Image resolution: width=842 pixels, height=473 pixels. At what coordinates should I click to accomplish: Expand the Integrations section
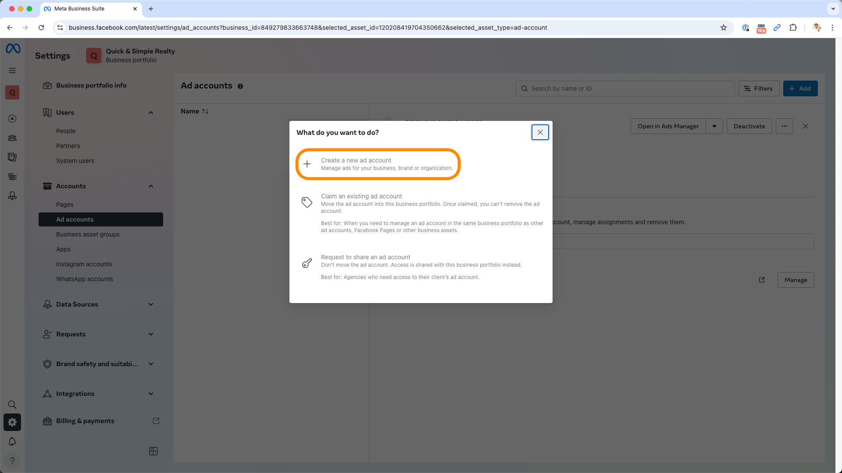[x=151, y=394]
